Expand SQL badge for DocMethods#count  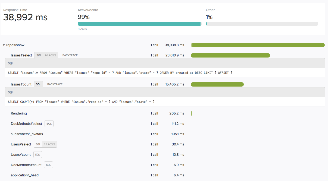coord(49,165)
